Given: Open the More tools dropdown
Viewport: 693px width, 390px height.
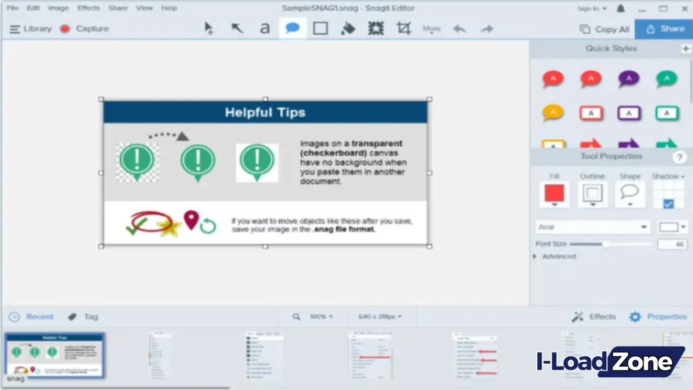Looking at the screenshot, I should 431,28.
